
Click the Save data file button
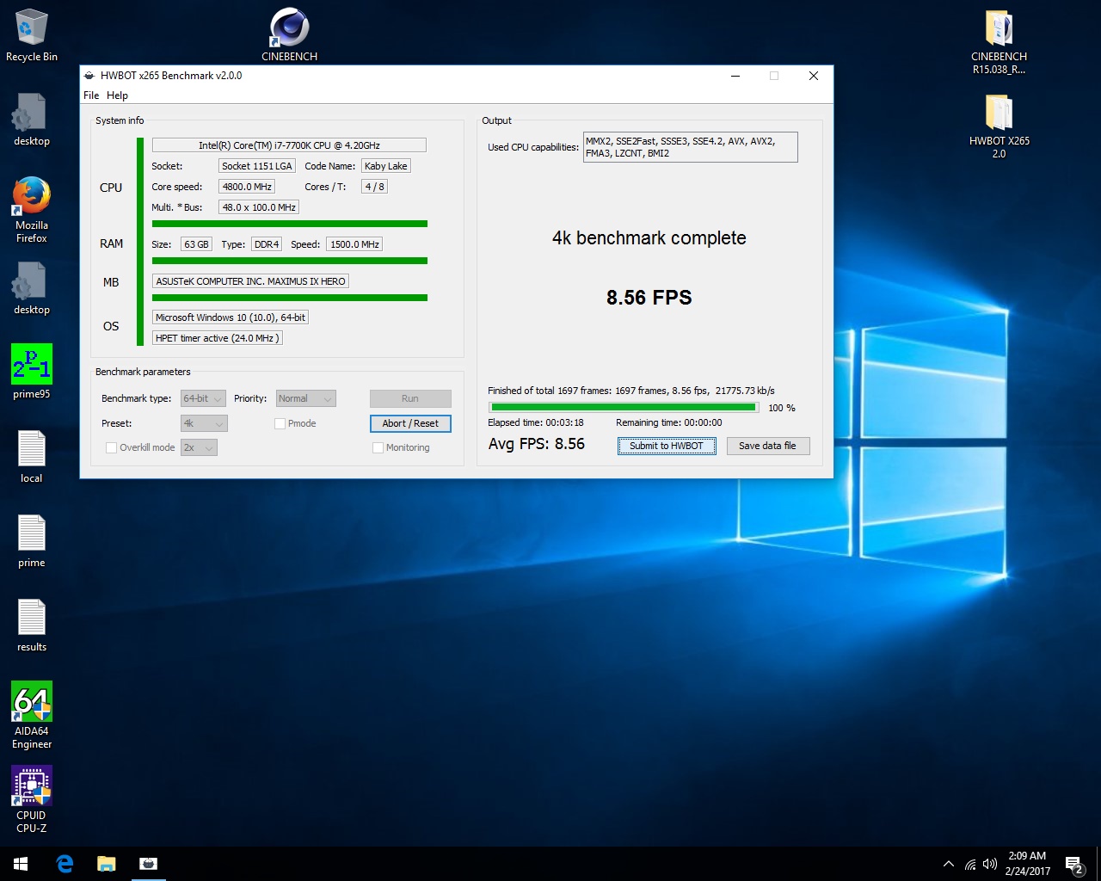point(767,446)
